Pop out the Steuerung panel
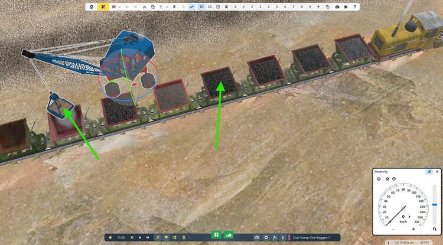 429,172
